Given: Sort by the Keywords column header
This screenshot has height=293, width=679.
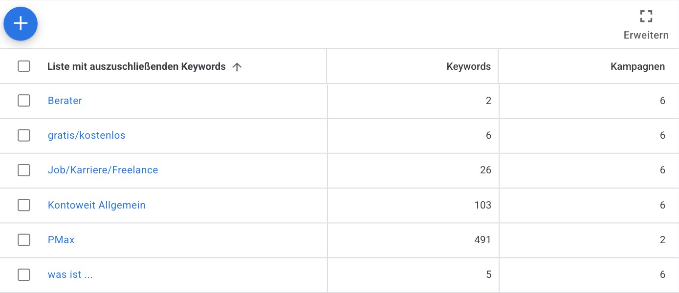Looking at the screenshot, I should click(x=468, y=66).
